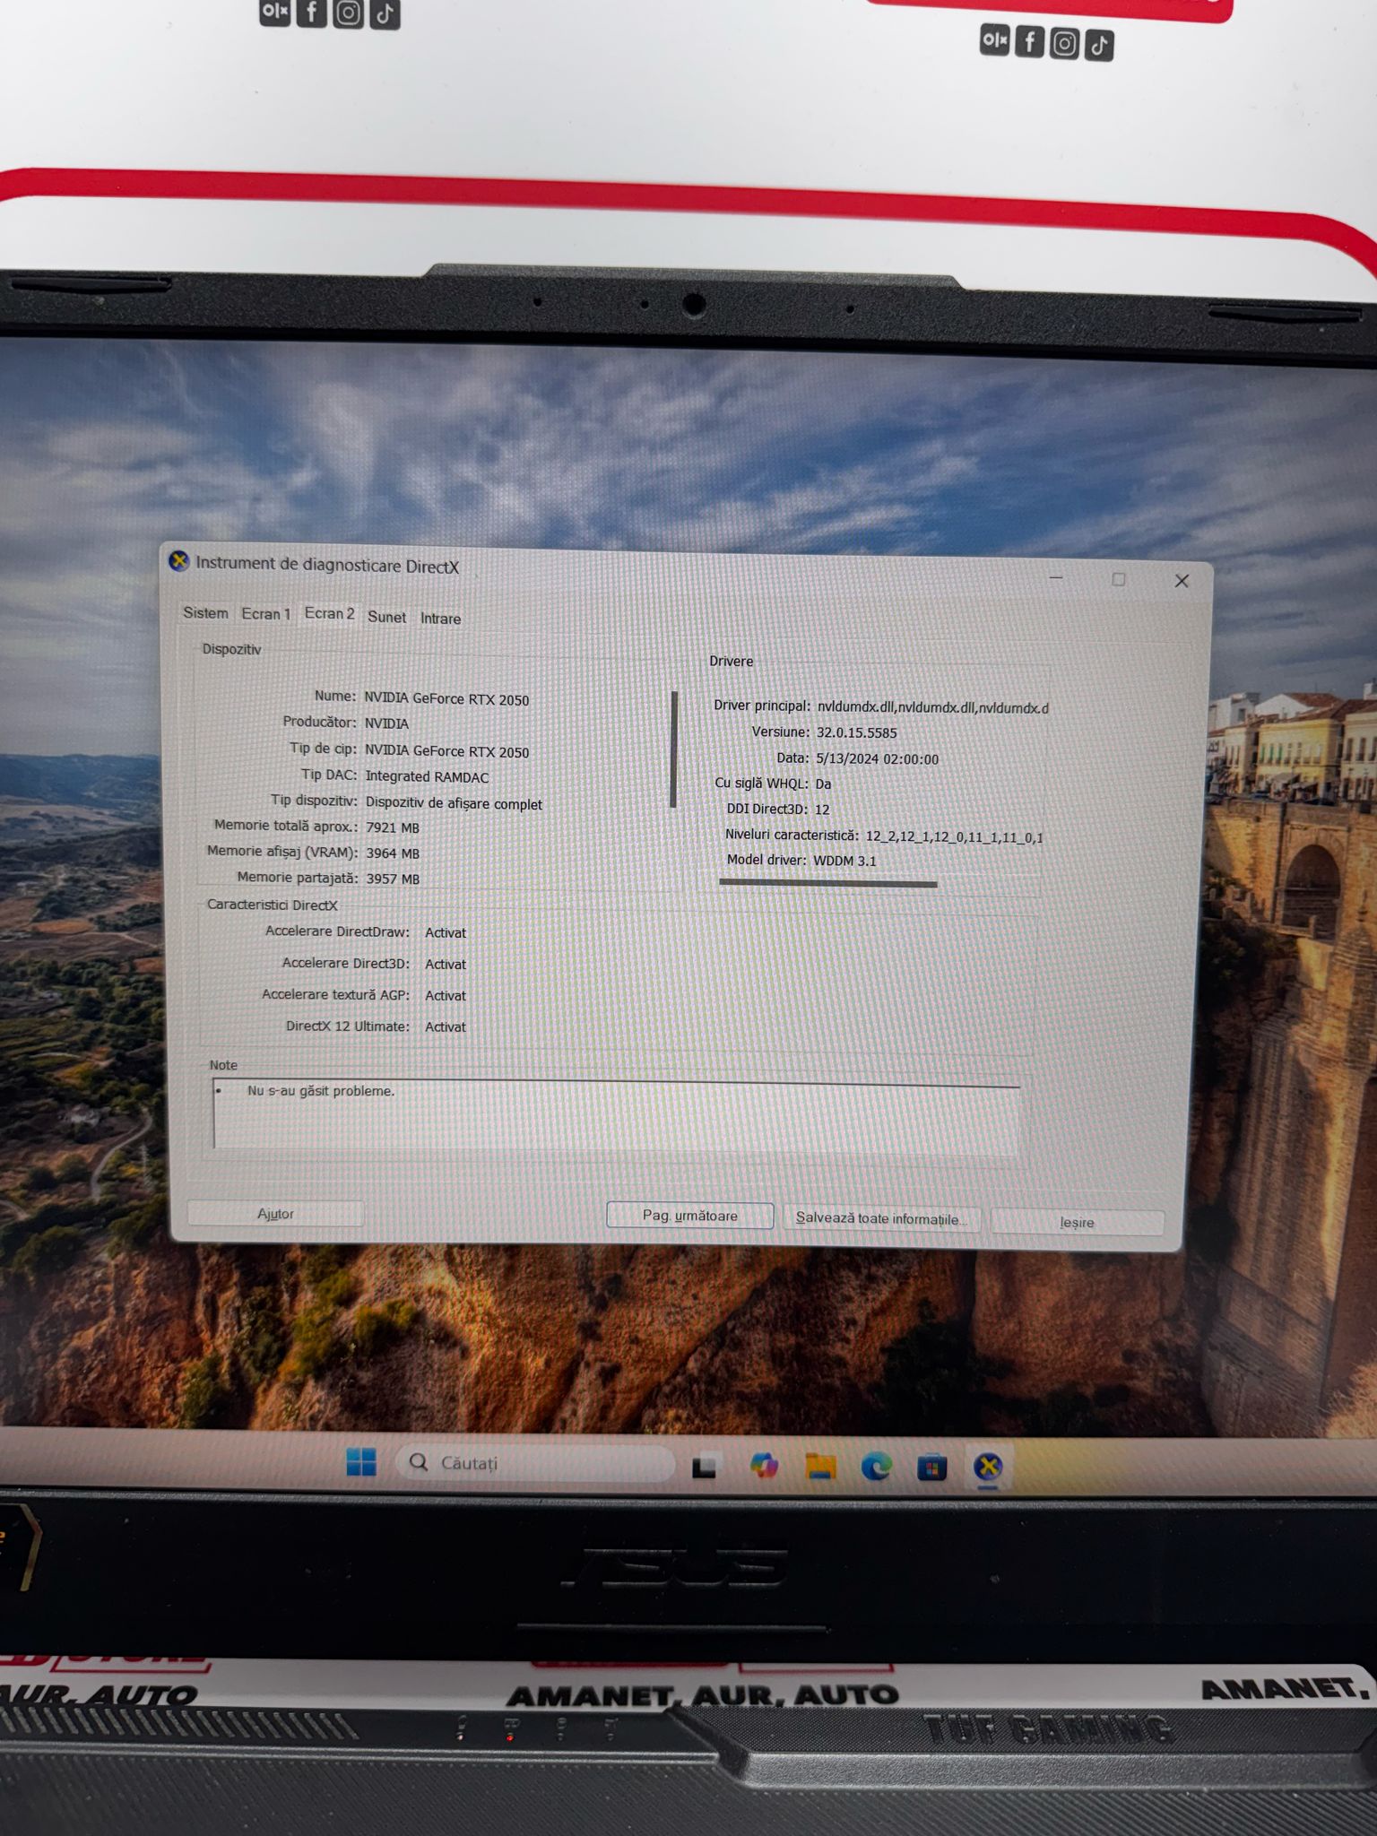
Task: Exit the tool with Ieșire button
Action: (1077, 1223)
